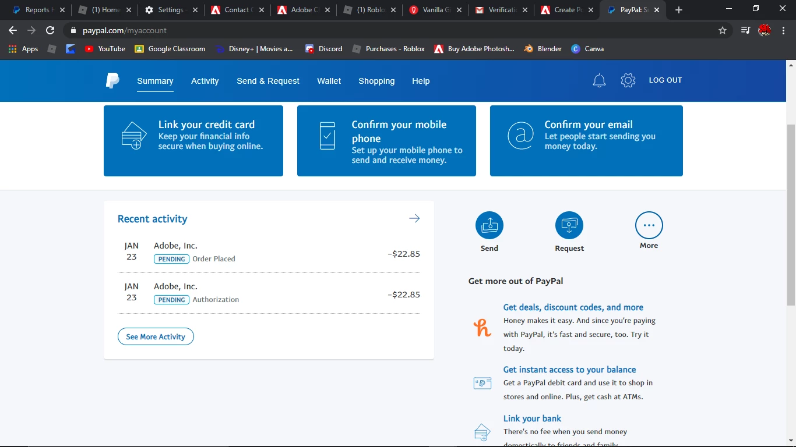This screenshot has width=796, height=447.
Task: Open Adobe Authorization transaction row
Action: [x=269, y=293]
